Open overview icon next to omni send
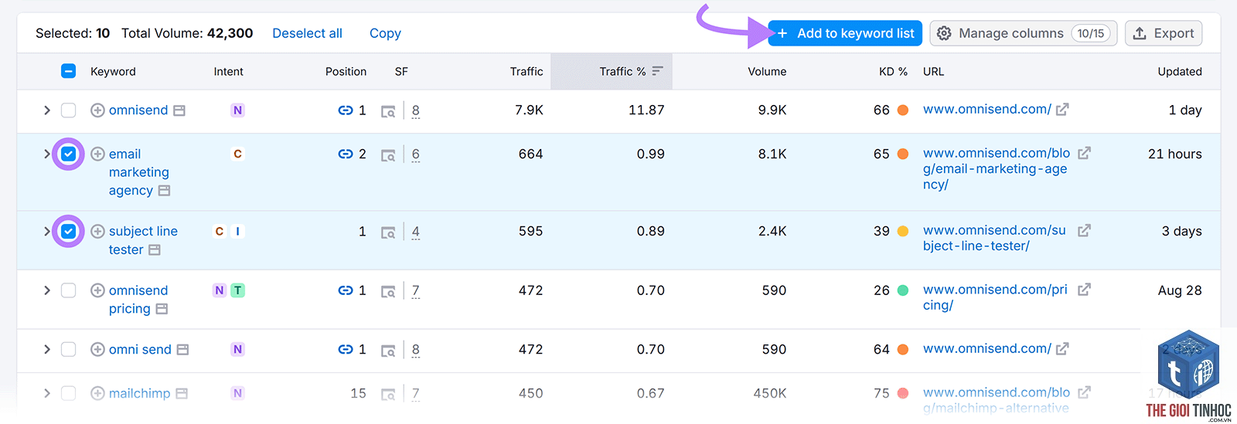The image size is (1237, 424). (x=182, y=349)
